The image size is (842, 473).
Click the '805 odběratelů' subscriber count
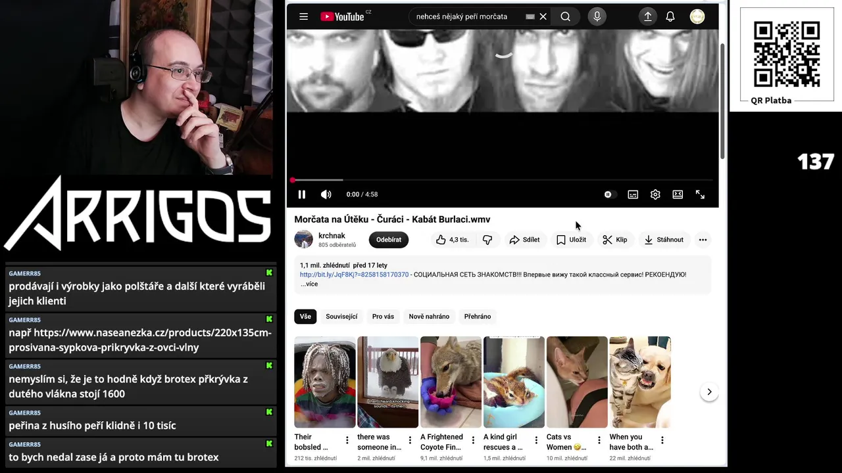click(337, 245)
